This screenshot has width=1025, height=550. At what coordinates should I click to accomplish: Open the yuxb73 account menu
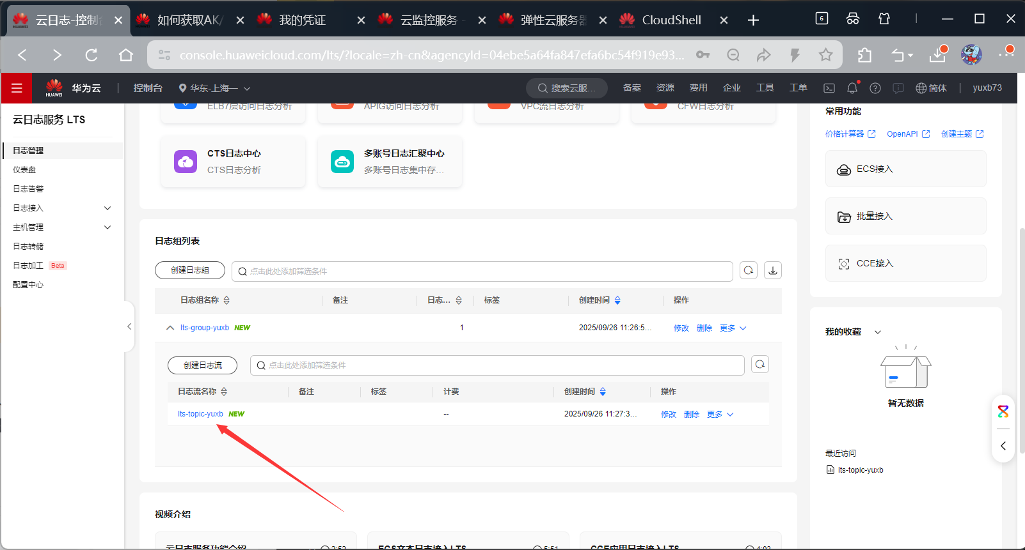(x=987, y=88)
